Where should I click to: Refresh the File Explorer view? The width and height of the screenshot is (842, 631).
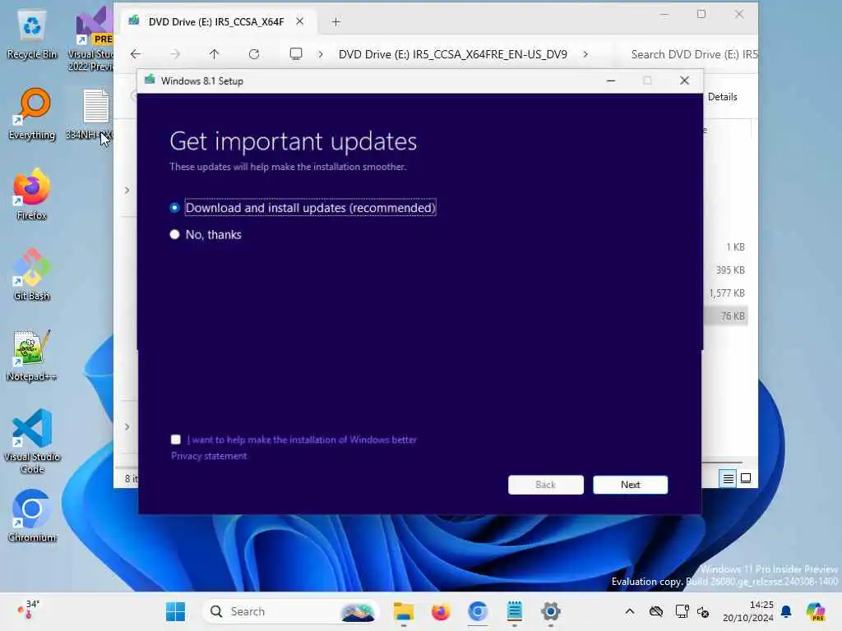coord(254,54)
